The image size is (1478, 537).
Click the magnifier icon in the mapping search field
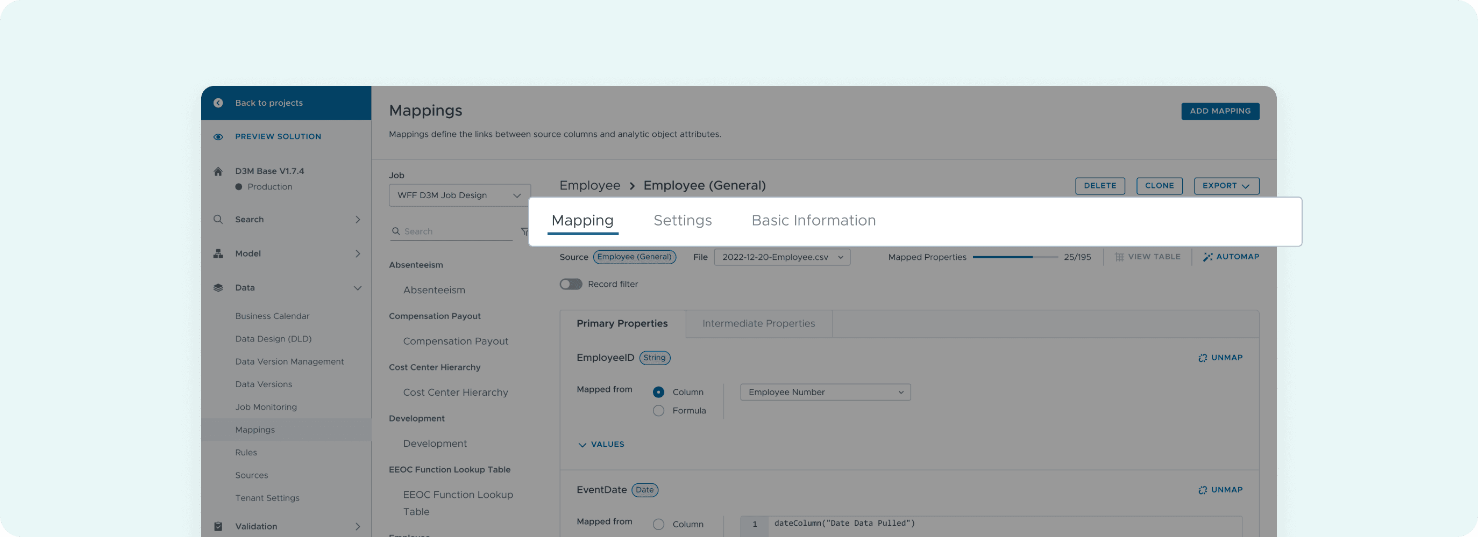pyautogui.click(x=396, y=231)
